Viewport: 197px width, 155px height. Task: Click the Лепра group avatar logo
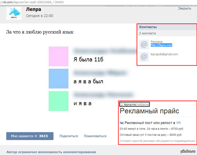[14, 13]
